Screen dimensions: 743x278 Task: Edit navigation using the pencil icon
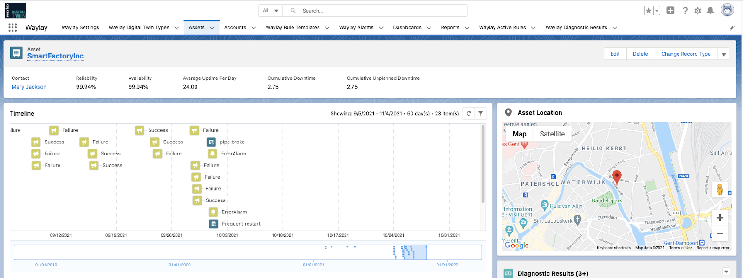(x=732, y=28)
